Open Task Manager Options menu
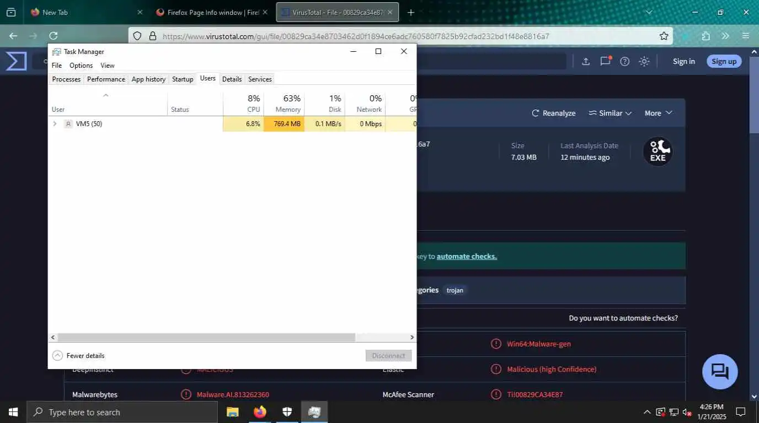 (x=81, y=65)
